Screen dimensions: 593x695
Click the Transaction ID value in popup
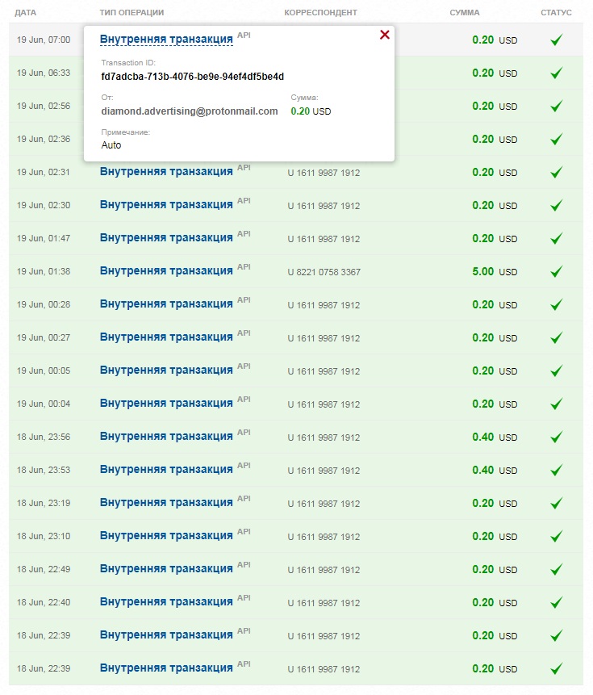pos(193,77)
